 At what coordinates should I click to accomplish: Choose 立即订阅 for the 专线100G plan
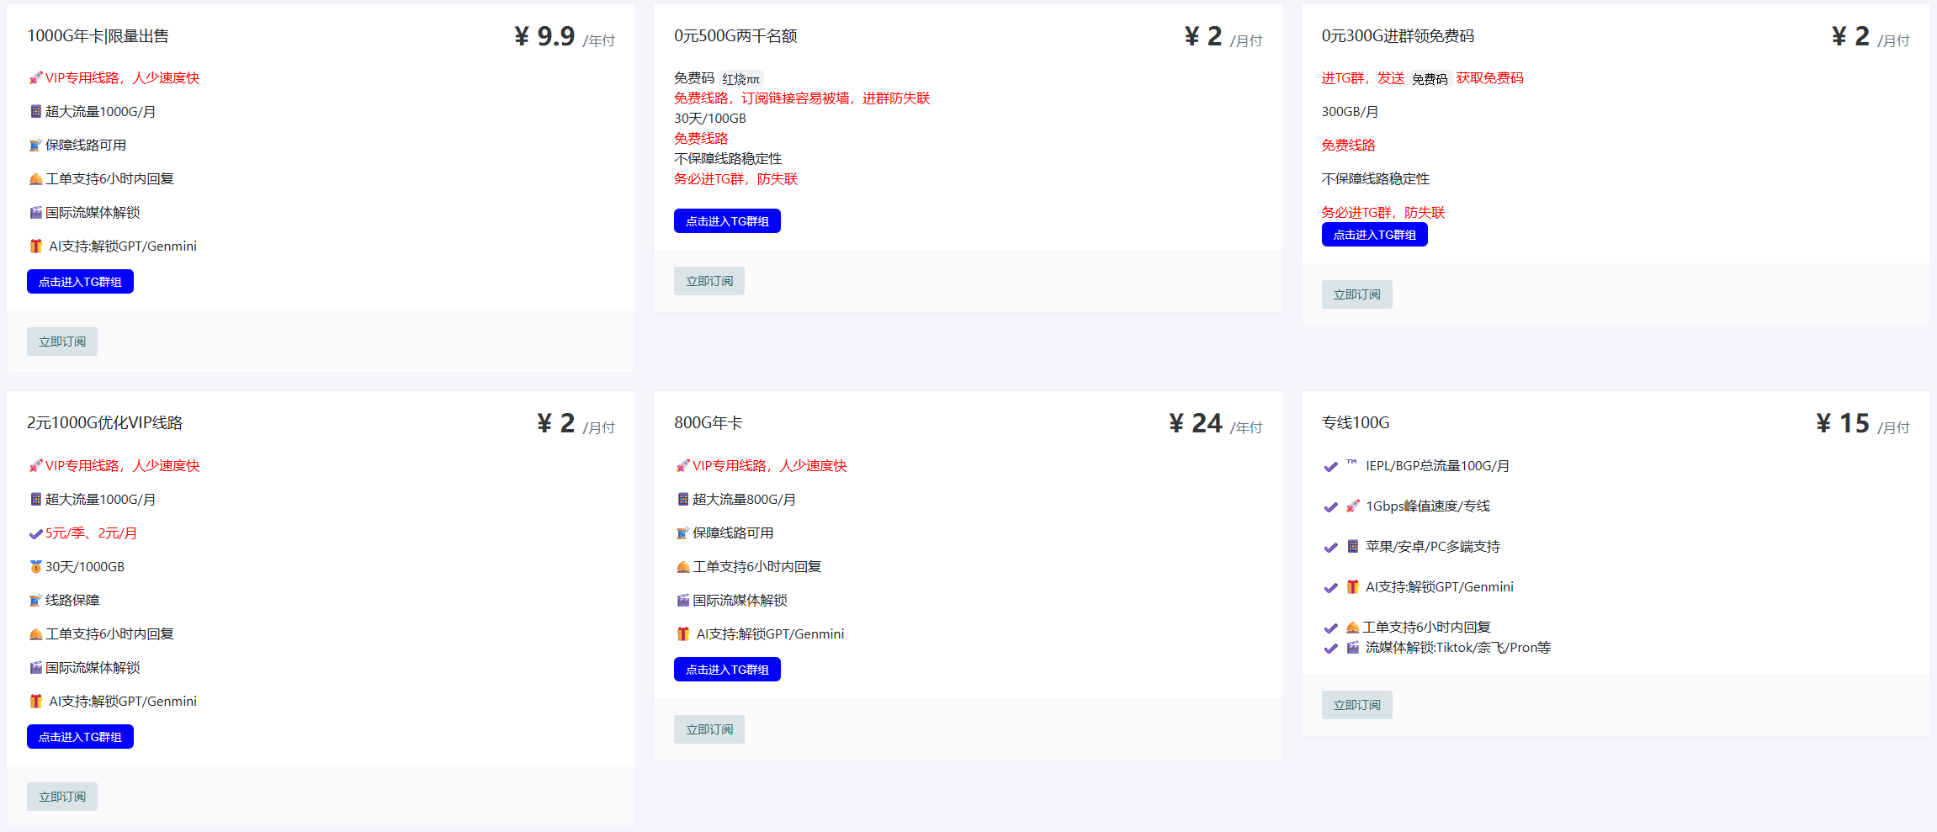click(1356, 705)
